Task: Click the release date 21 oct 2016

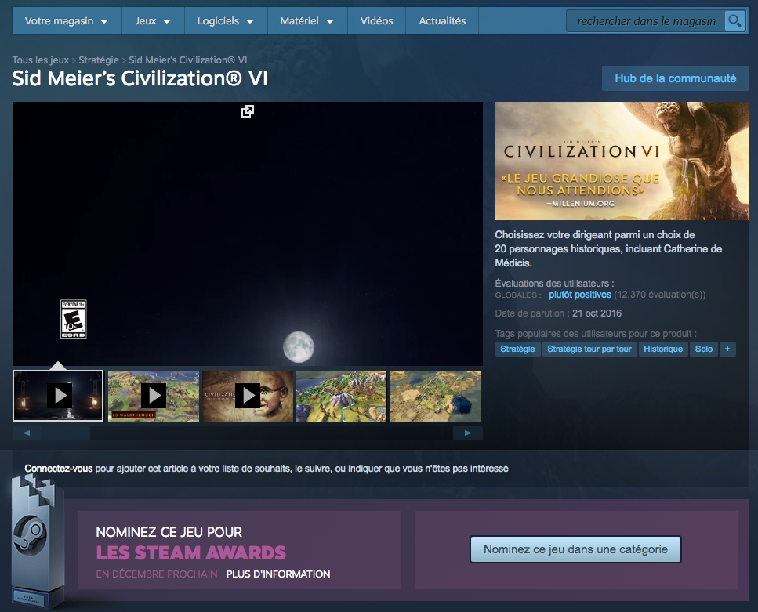Action: [x=597, y=313]
